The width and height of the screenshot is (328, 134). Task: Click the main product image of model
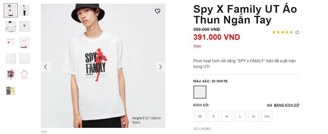(x=103, y=66)
